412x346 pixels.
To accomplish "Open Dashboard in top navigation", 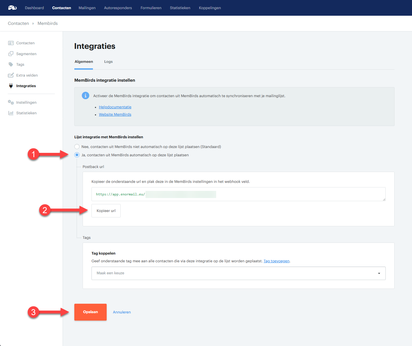I will 34,8.
